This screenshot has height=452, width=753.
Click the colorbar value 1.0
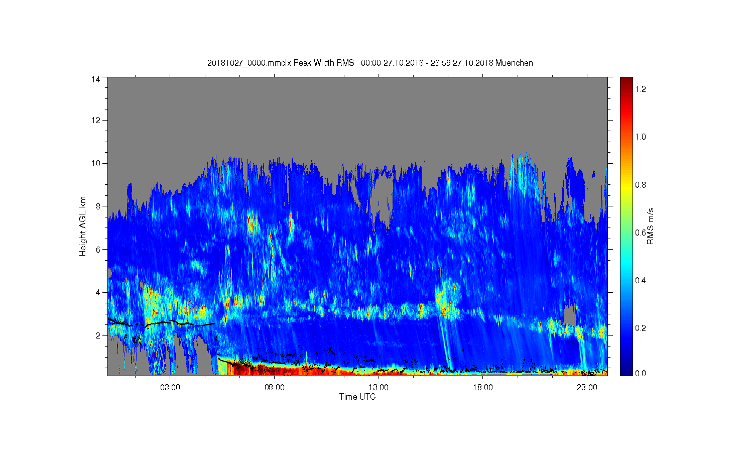tap(641, 137)
